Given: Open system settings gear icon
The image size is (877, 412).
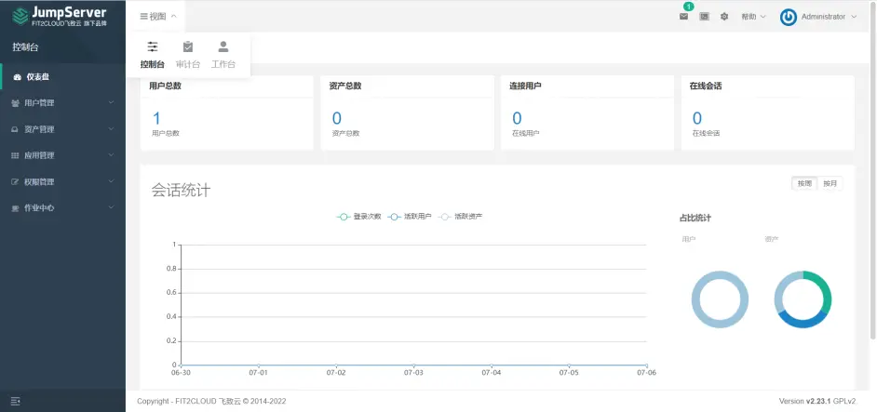Looking at the screenshot, I should [x=724, y=17].
